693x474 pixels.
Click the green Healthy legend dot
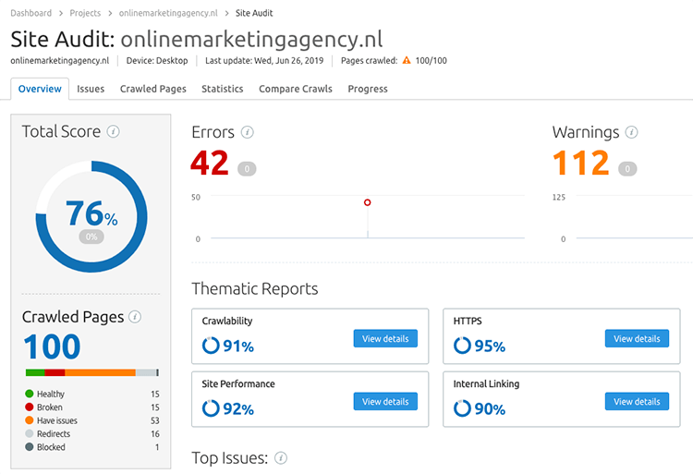click(30, 394)
